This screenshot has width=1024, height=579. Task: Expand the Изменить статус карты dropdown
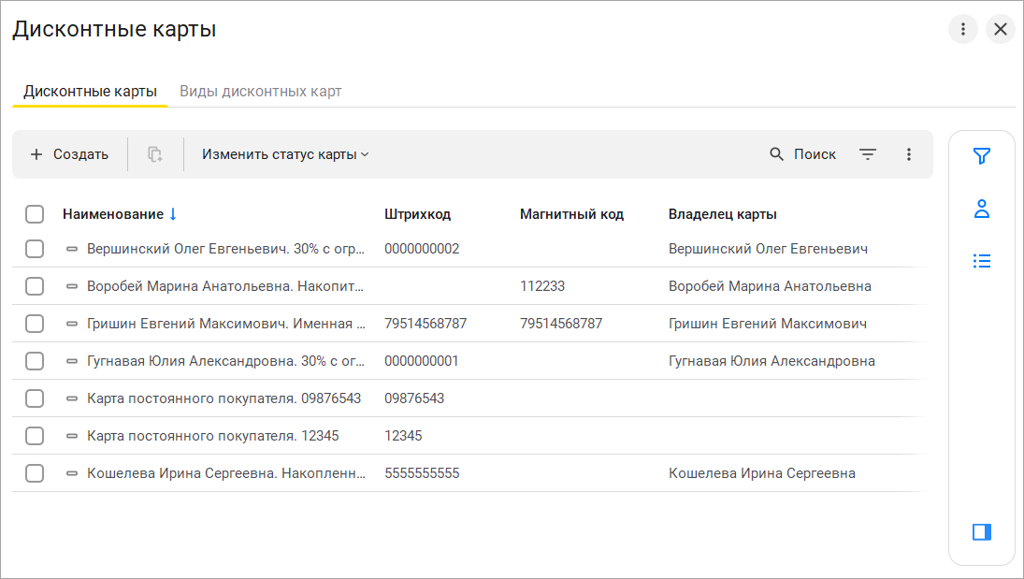point(285,154)
